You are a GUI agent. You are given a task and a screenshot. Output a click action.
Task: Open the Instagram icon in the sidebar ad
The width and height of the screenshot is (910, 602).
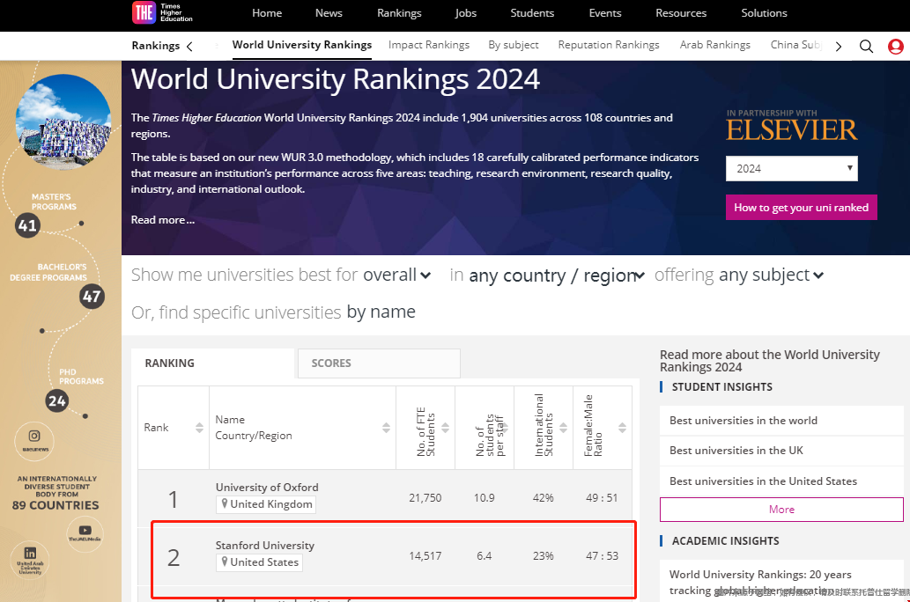(x=34, y=436)
